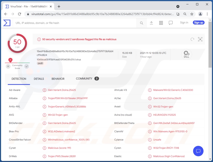Click the malicious warning icon in banner
Viewport: 213px width, 162px height.
tap(39, 39)
